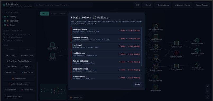
Task: Simulate the Message Queue failure row
Action: (106, 30)
